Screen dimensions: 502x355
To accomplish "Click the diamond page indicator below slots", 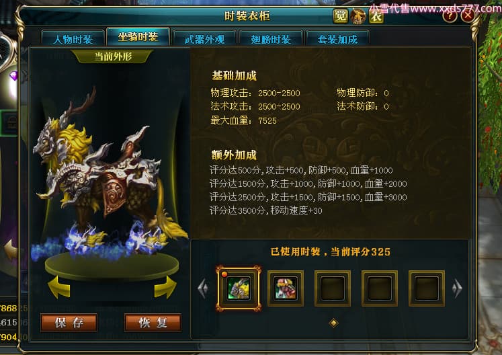I will tap(333, 323).
